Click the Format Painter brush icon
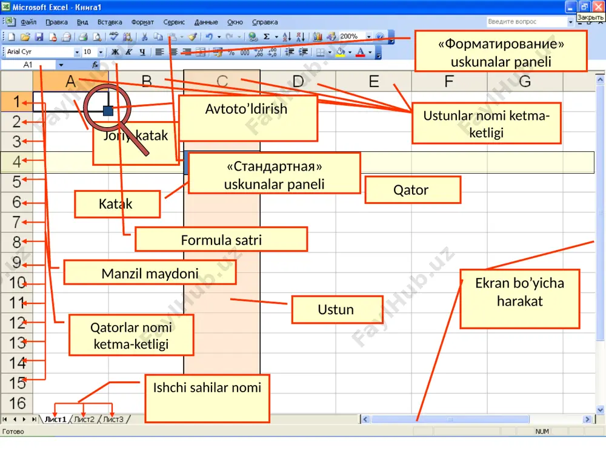Screen dimensions: 606x454 (193, 37)
